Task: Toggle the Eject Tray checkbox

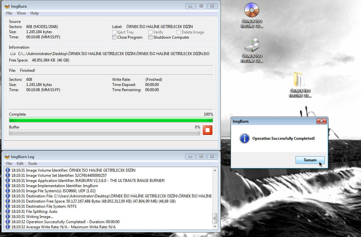Action: click(x=114, y=32)
